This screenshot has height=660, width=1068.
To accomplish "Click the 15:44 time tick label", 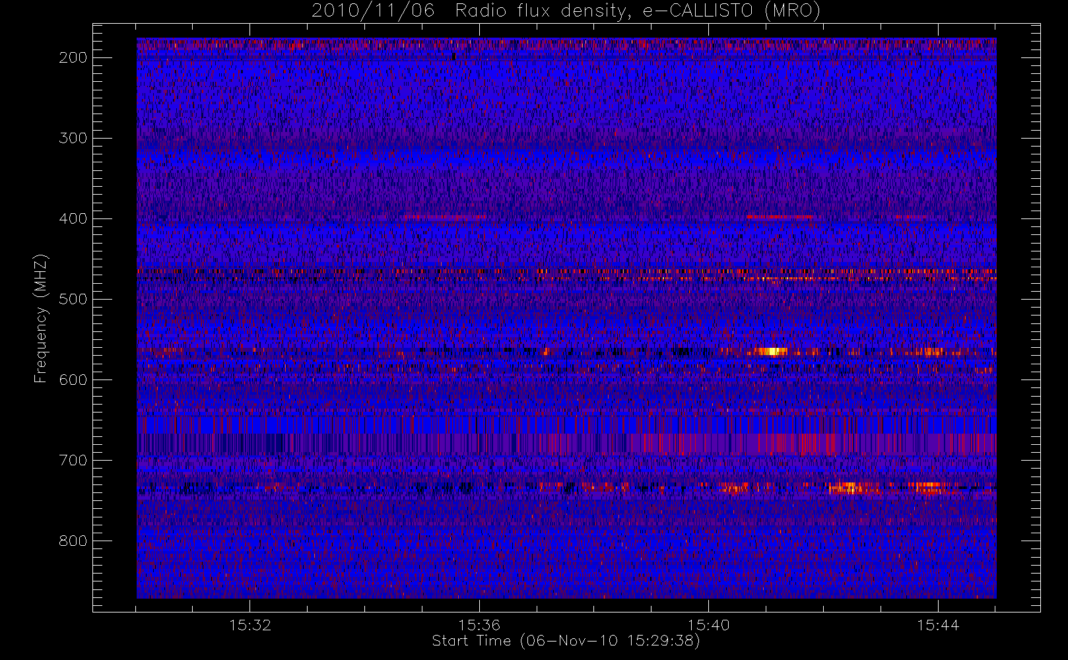I will coord(937,624).
